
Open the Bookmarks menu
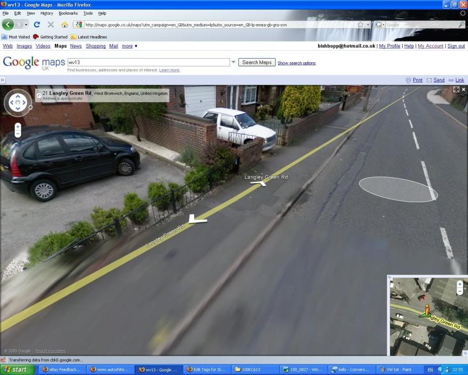click(x=68, y=13)
